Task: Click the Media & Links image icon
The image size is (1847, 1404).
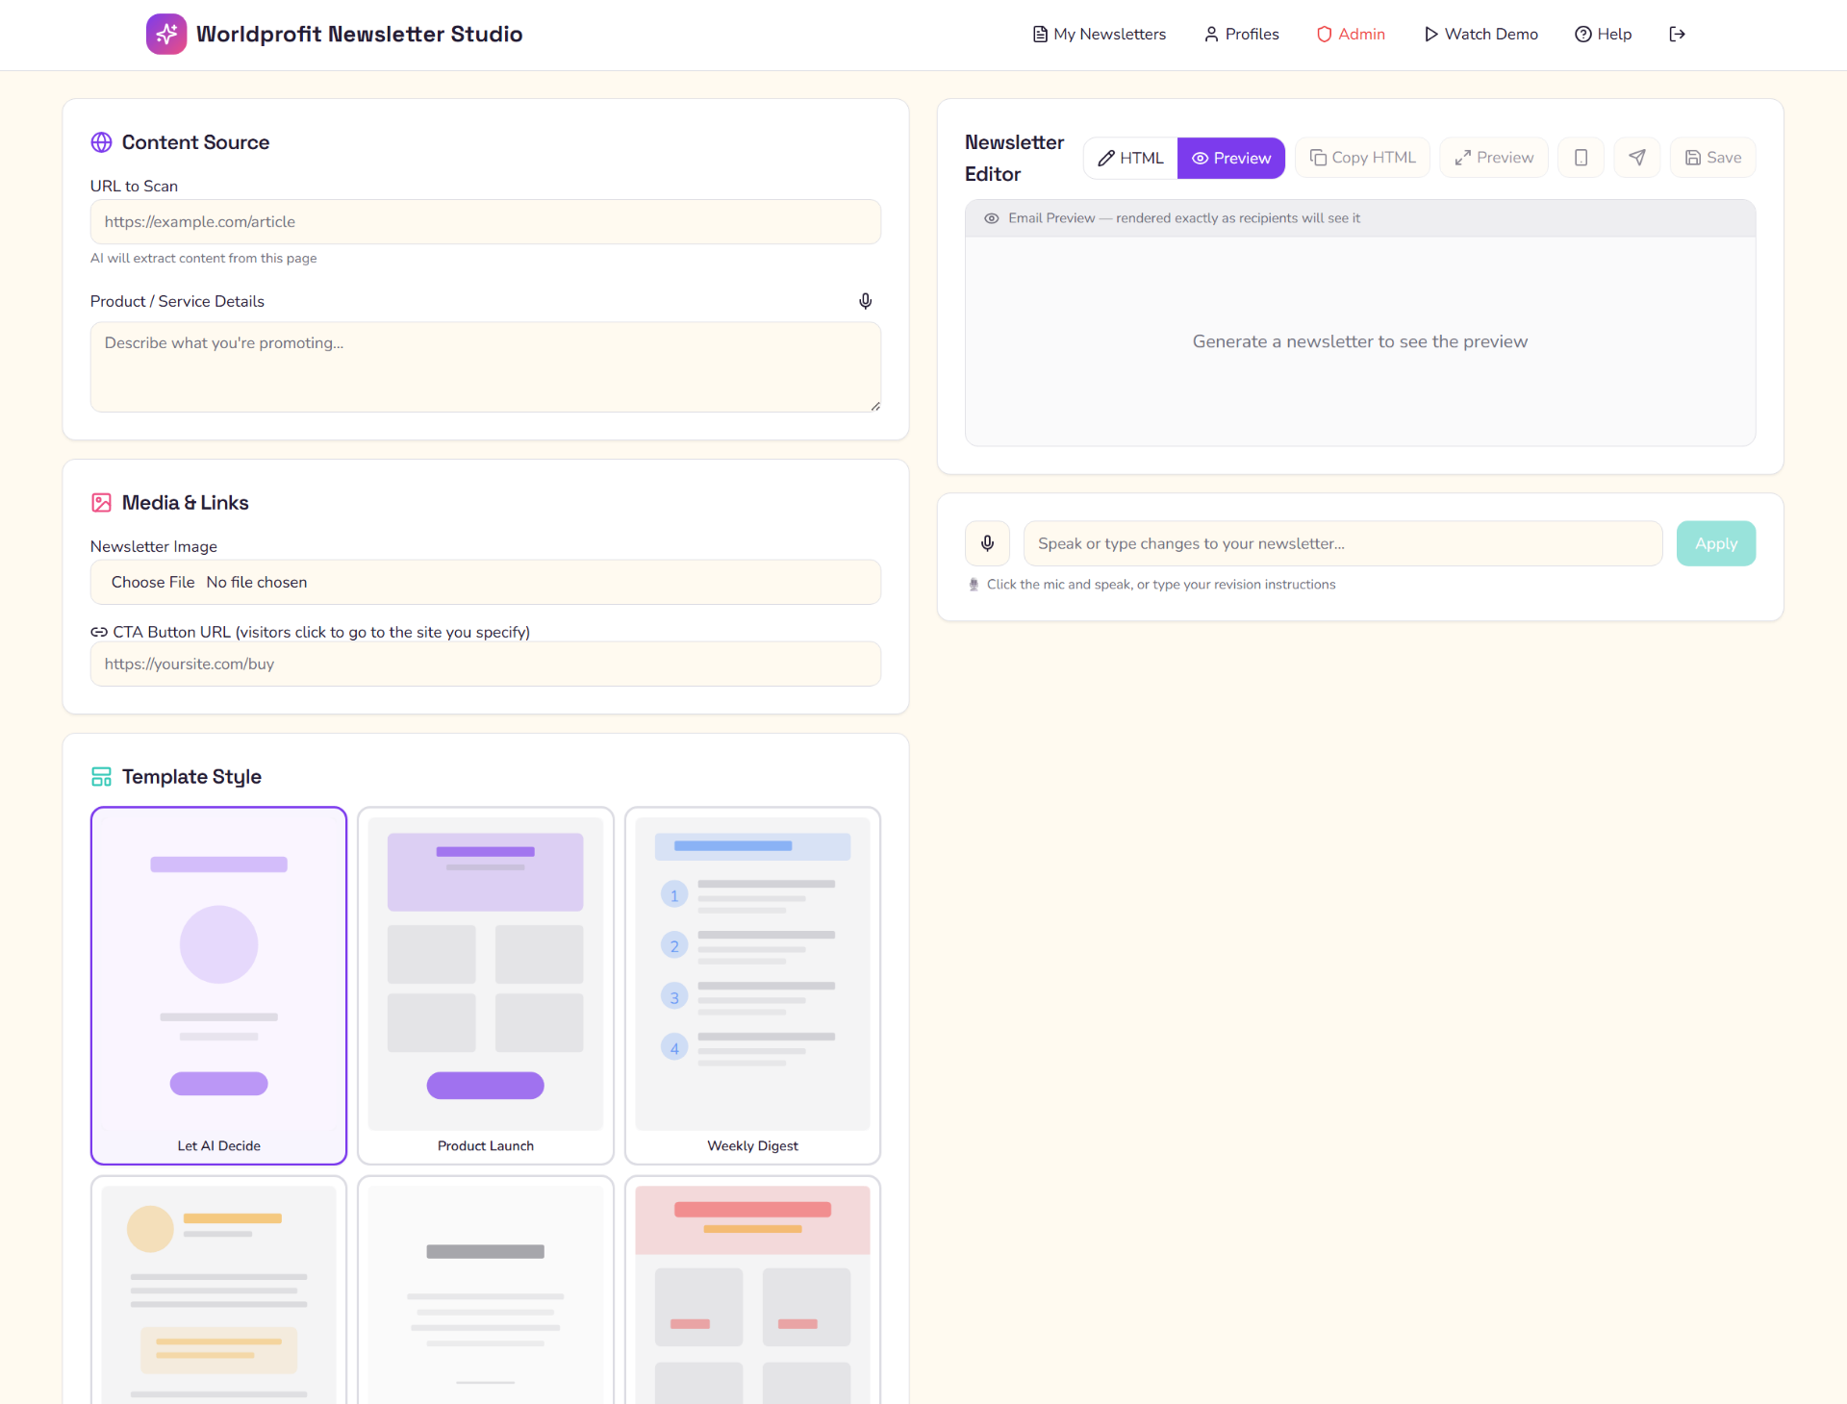Action: tap(101, 503)
